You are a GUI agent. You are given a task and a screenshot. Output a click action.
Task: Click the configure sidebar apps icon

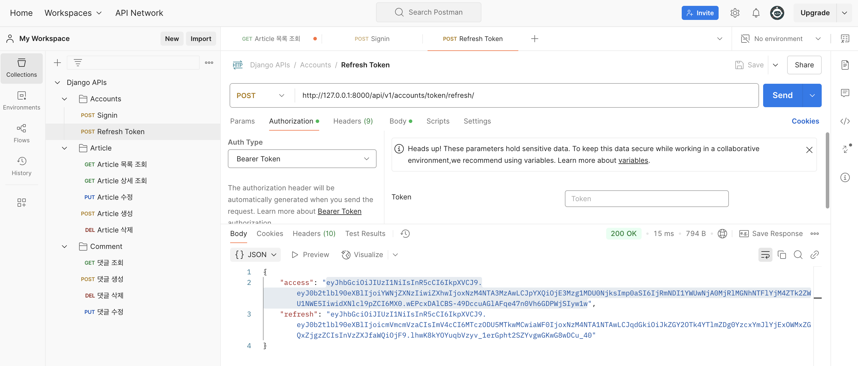[x=22, y=203]
